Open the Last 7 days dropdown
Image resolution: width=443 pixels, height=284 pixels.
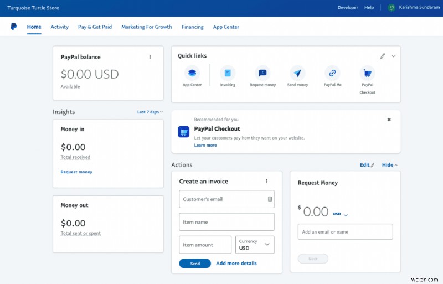(150, 112)
